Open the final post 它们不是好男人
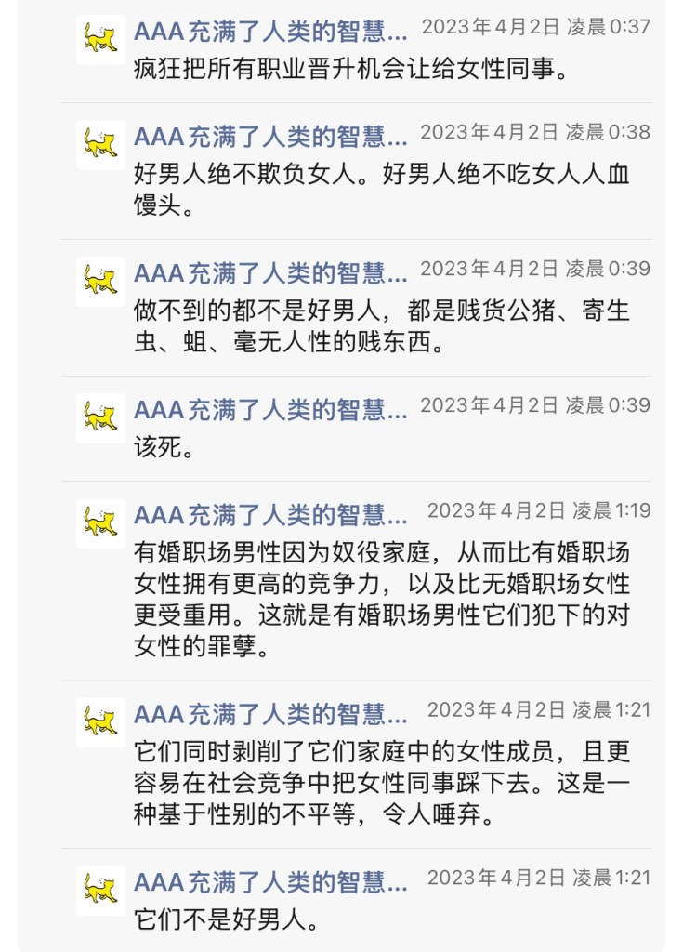This screenshot has height=952, width=683. (227, 919)
